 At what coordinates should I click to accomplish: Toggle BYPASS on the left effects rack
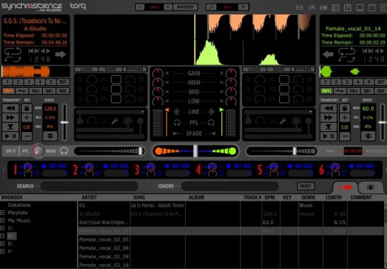[135, 70]
